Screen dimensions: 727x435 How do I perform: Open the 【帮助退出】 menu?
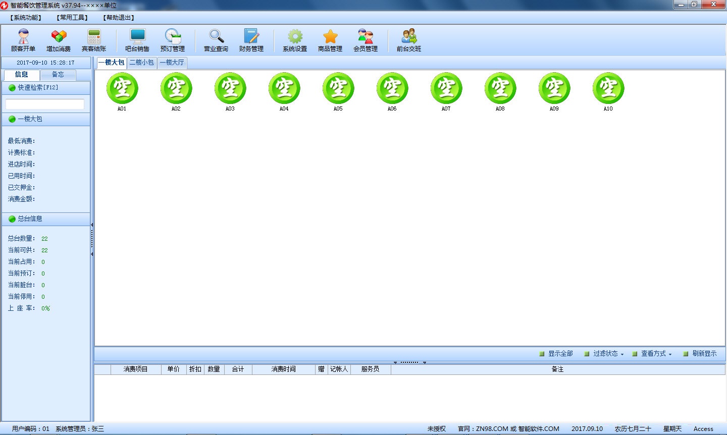[x=119, y=18]
